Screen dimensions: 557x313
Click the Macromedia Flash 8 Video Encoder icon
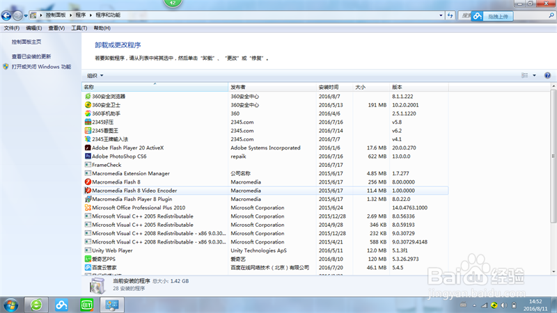(x=88, y=190)
